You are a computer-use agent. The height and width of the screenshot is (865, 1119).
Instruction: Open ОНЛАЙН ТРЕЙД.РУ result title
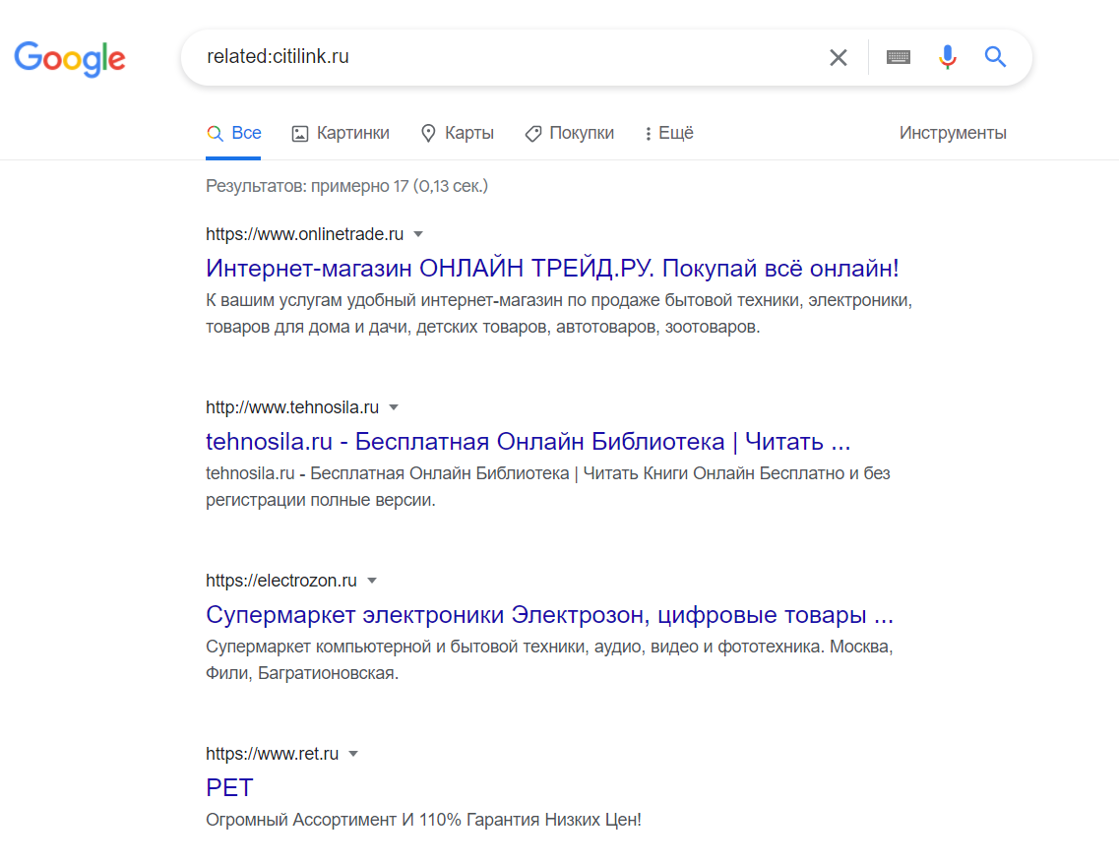[x=552, y=269]
